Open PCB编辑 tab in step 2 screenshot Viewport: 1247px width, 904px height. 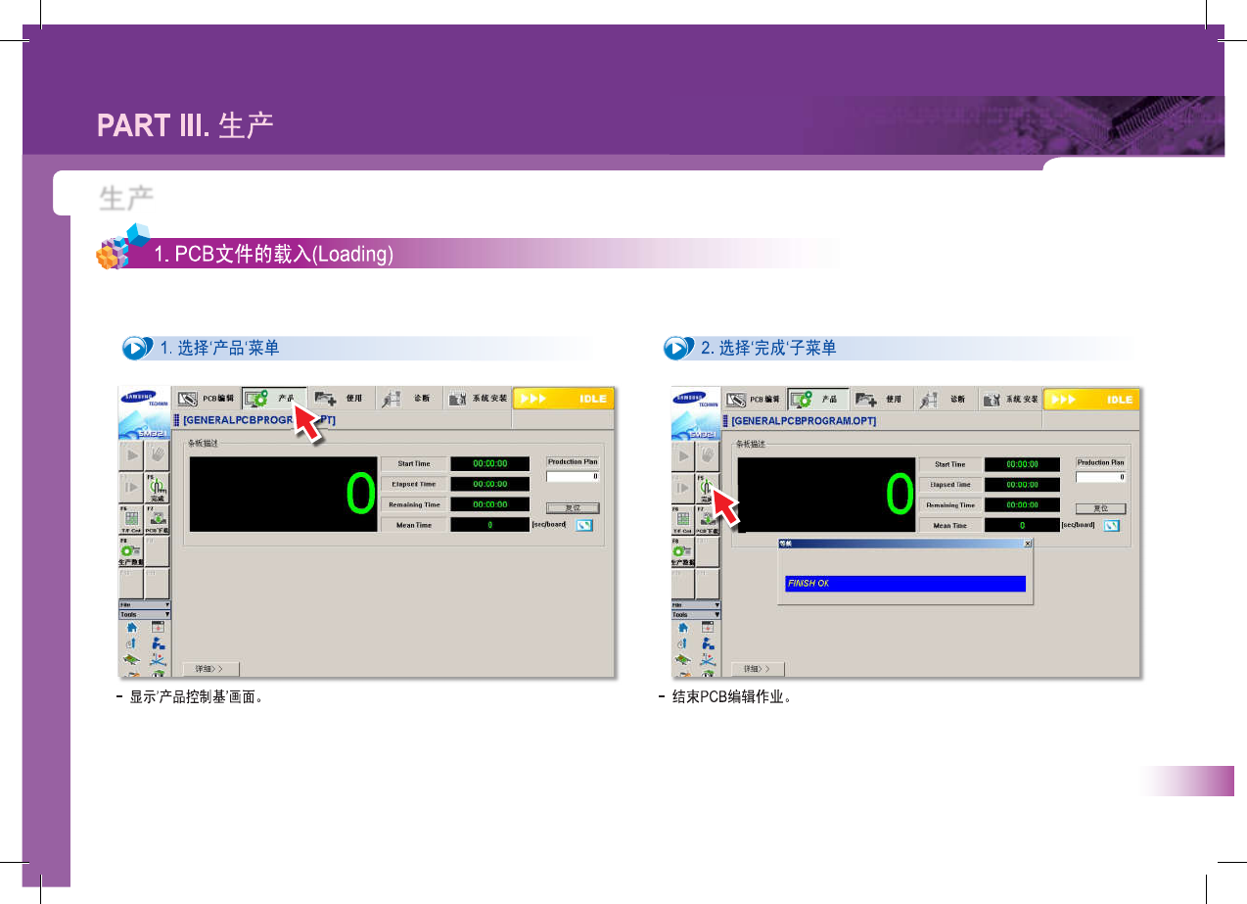coord(755,400)
